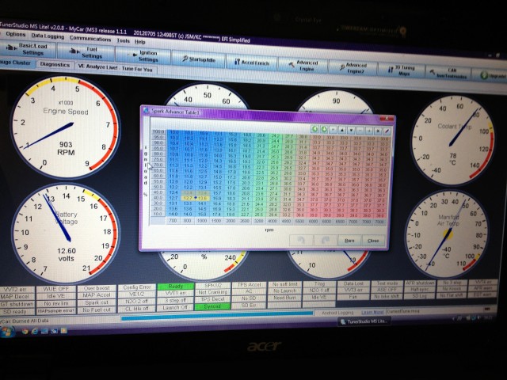Image resolution: width=507 pixels, height=380 pixels.
Task: Click the Battery Voltage gauge
Action: [x=65, y=234]
